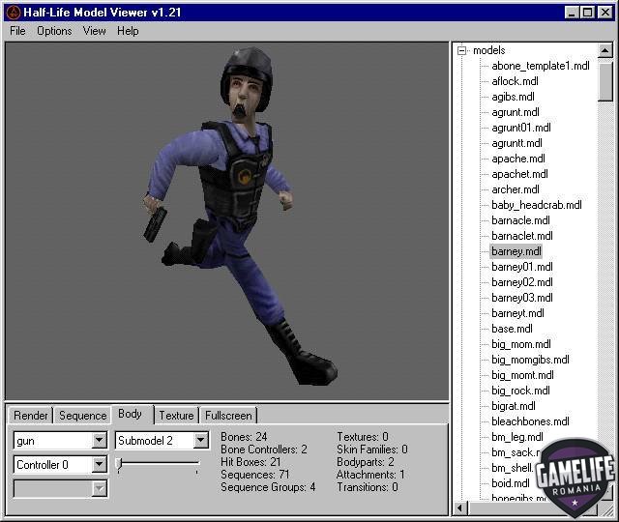Click the Half-Life lambda title bar icon
Screen dimensions: 619x522
click(x=13, y=13)
